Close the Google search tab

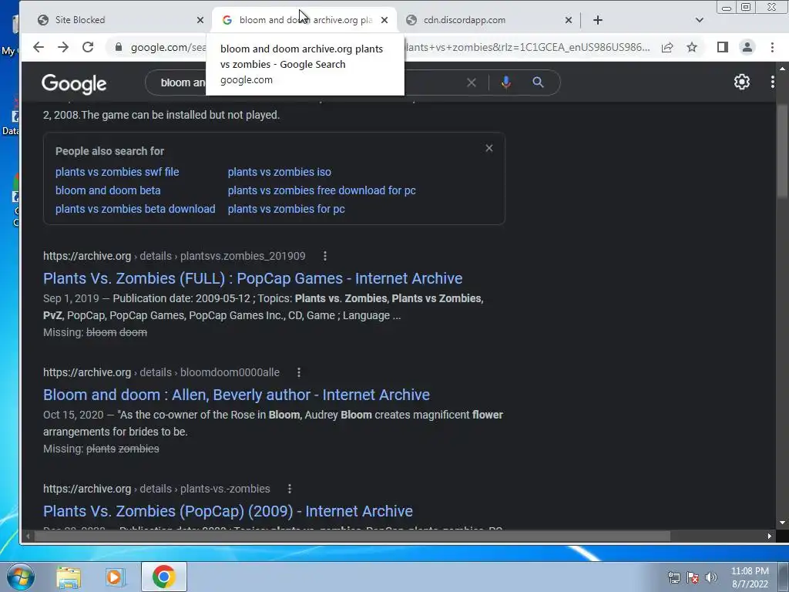(x=384, y=20)
